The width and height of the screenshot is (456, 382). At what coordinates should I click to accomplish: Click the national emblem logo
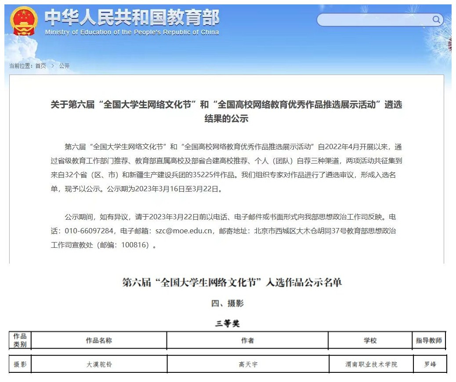coord(24,21)
